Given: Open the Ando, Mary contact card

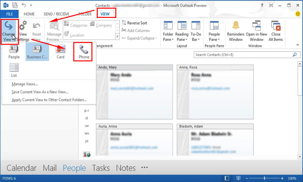Looking at the screenshot, I should click(134, 92).
